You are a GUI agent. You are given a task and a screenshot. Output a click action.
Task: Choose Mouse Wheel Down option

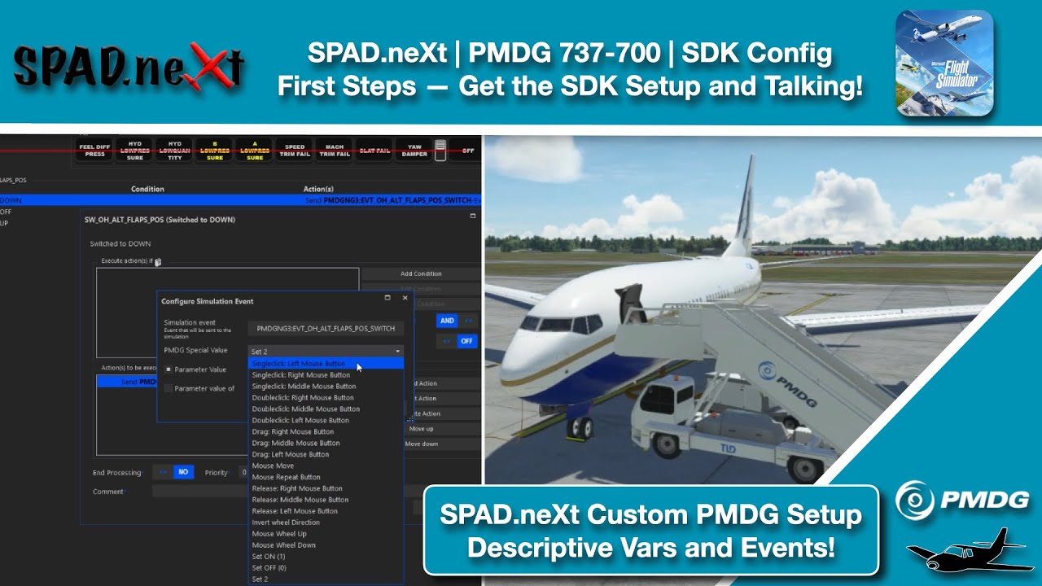[x=326, y=545]
